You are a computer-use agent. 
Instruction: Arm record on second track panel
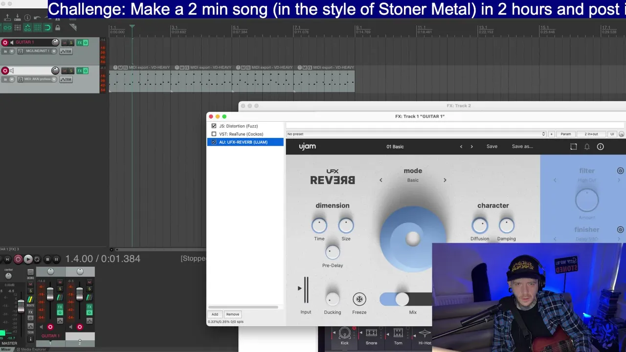pos(5,71)
